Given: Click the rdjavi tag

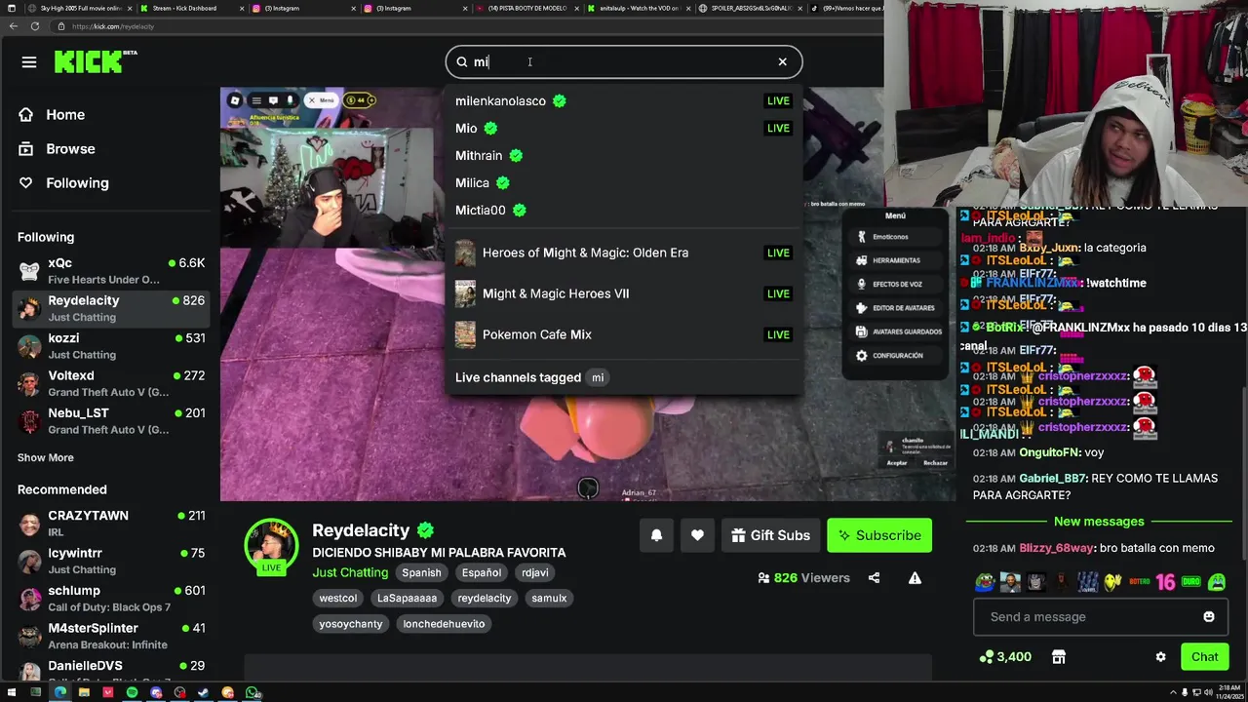Looking at the screenshot, I should [534, 573].
